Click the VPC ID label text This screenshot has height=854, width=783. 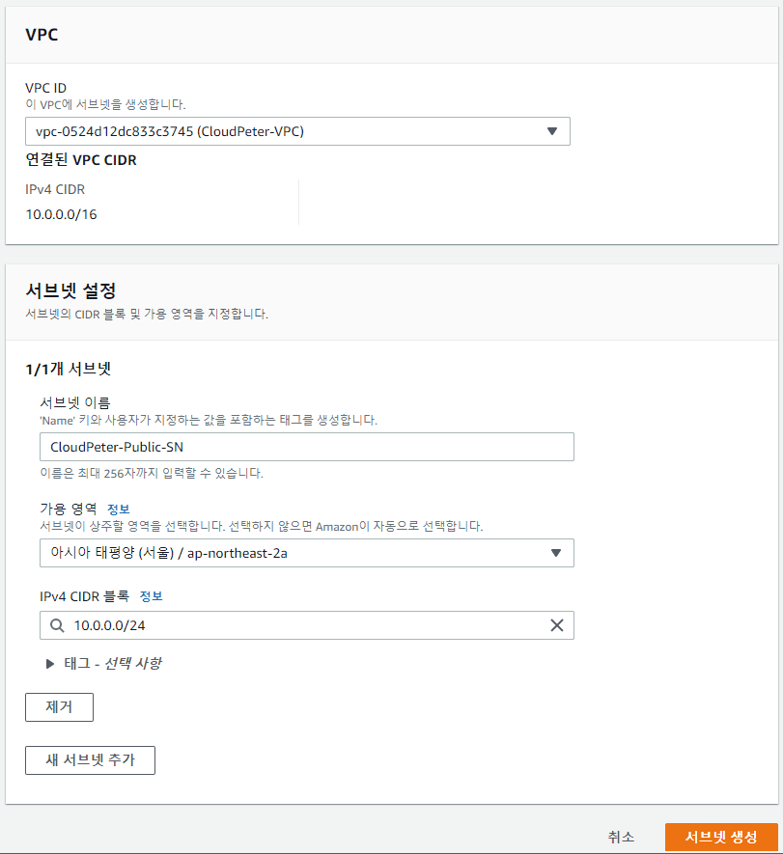click(45, 87)
